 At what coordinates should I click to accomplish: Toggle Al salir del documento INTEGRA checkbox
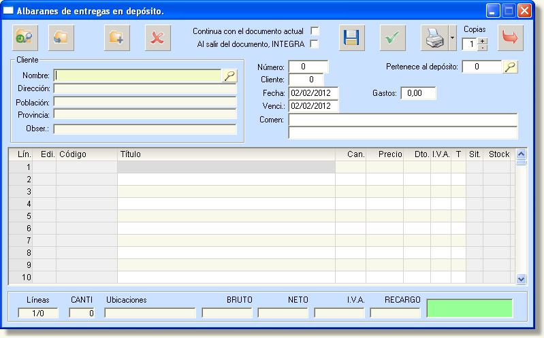coord(315,44)
